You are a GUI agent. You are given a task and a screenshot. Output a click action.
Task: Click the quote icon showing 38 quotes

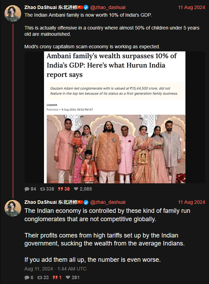[x=60, y=189]
